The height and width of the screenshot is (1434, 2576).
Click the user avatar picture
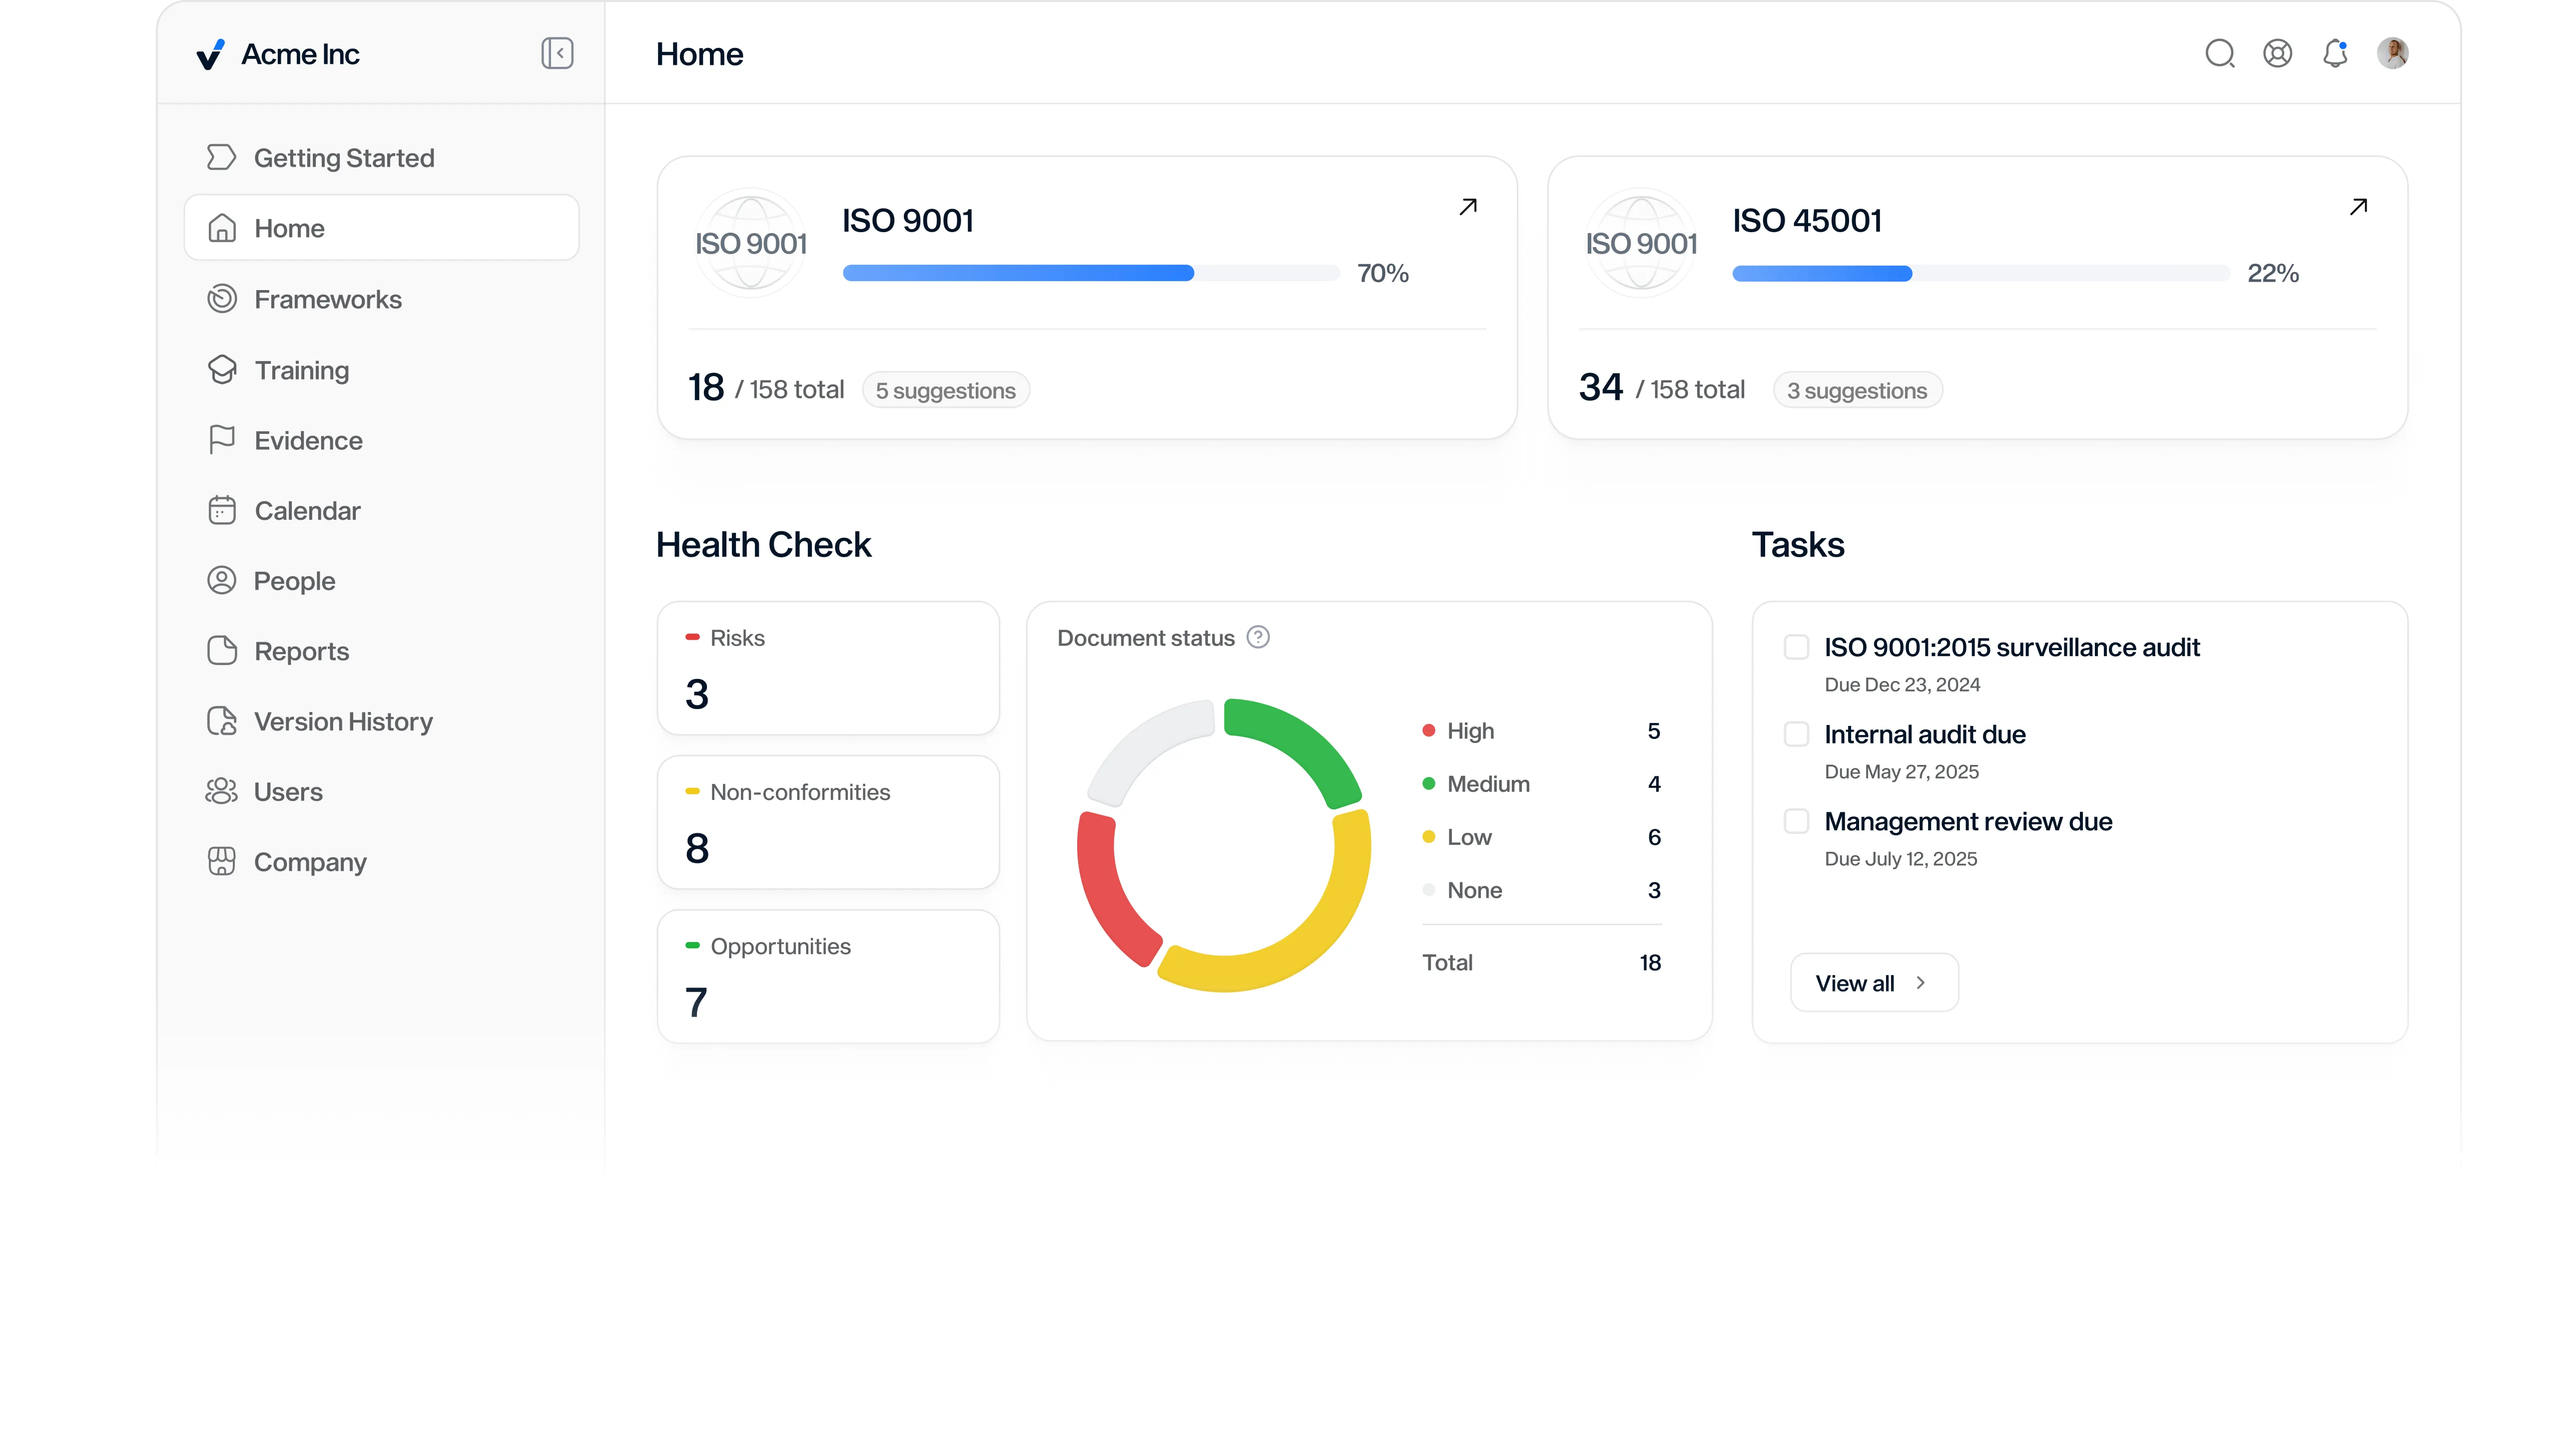click(2392, 53)
